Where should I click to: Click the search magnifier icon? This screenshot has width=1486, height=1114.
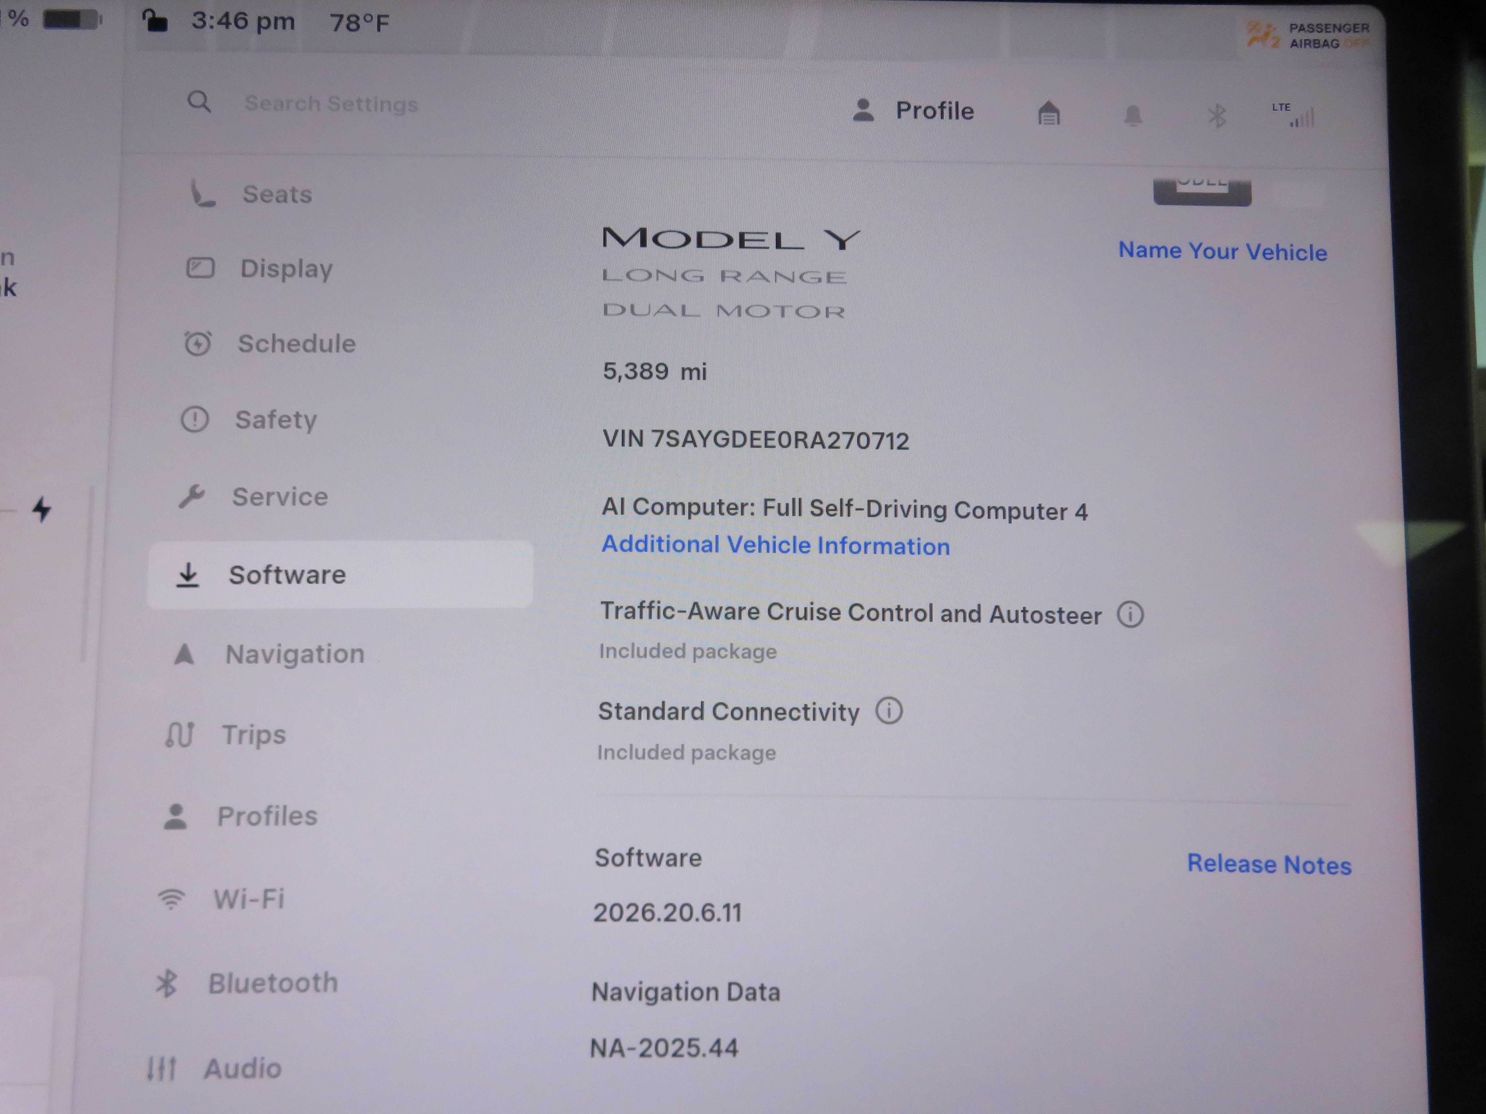(199, 102)
